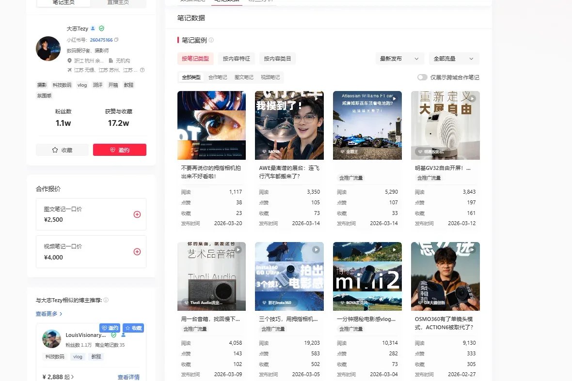Viewport: 572px width, 381px height.
Task: Switch to 视频笔记 note type
Action: (x=270, y=77)
